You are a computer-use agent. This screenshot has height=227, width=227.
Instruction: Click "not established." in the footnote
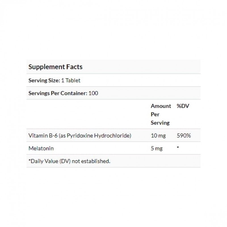91,161
